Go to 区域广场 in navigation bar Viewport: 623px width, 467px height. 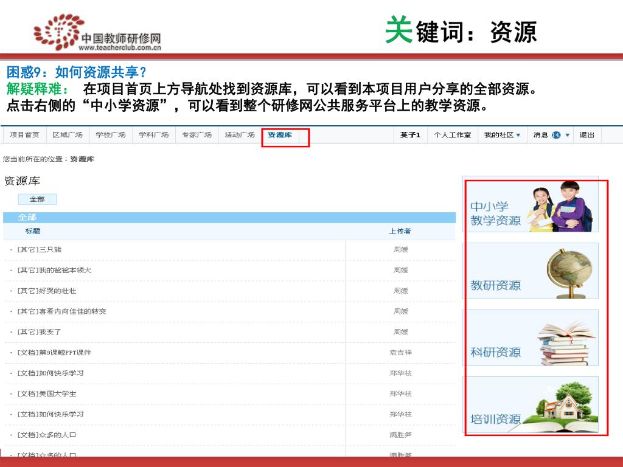(x=68, y=135)
